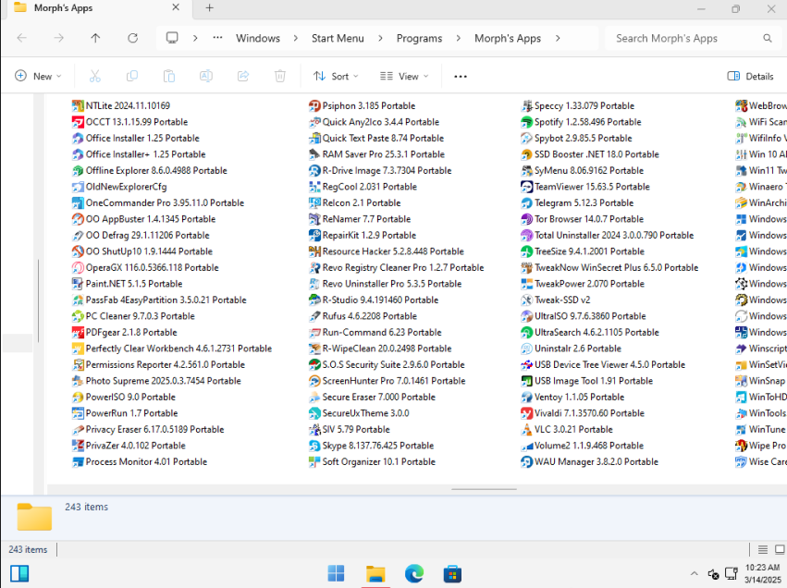
Task: Expand the chevron after Morph's Apps breadcrumb
Action: coord(558,39)
